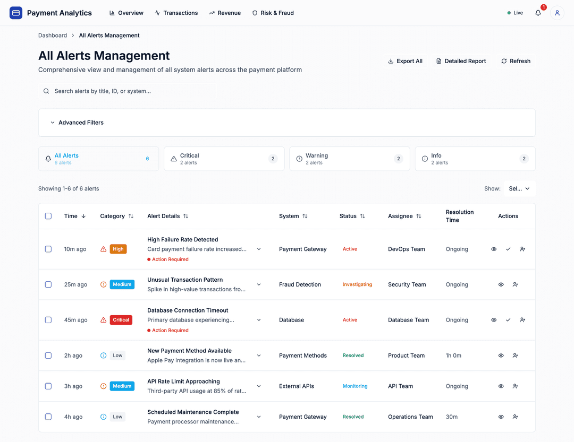The width and height of the screenshot is (574, 442).
Task: Assign the Unusual Transaction Pattern alert
Action: point(514,284)
